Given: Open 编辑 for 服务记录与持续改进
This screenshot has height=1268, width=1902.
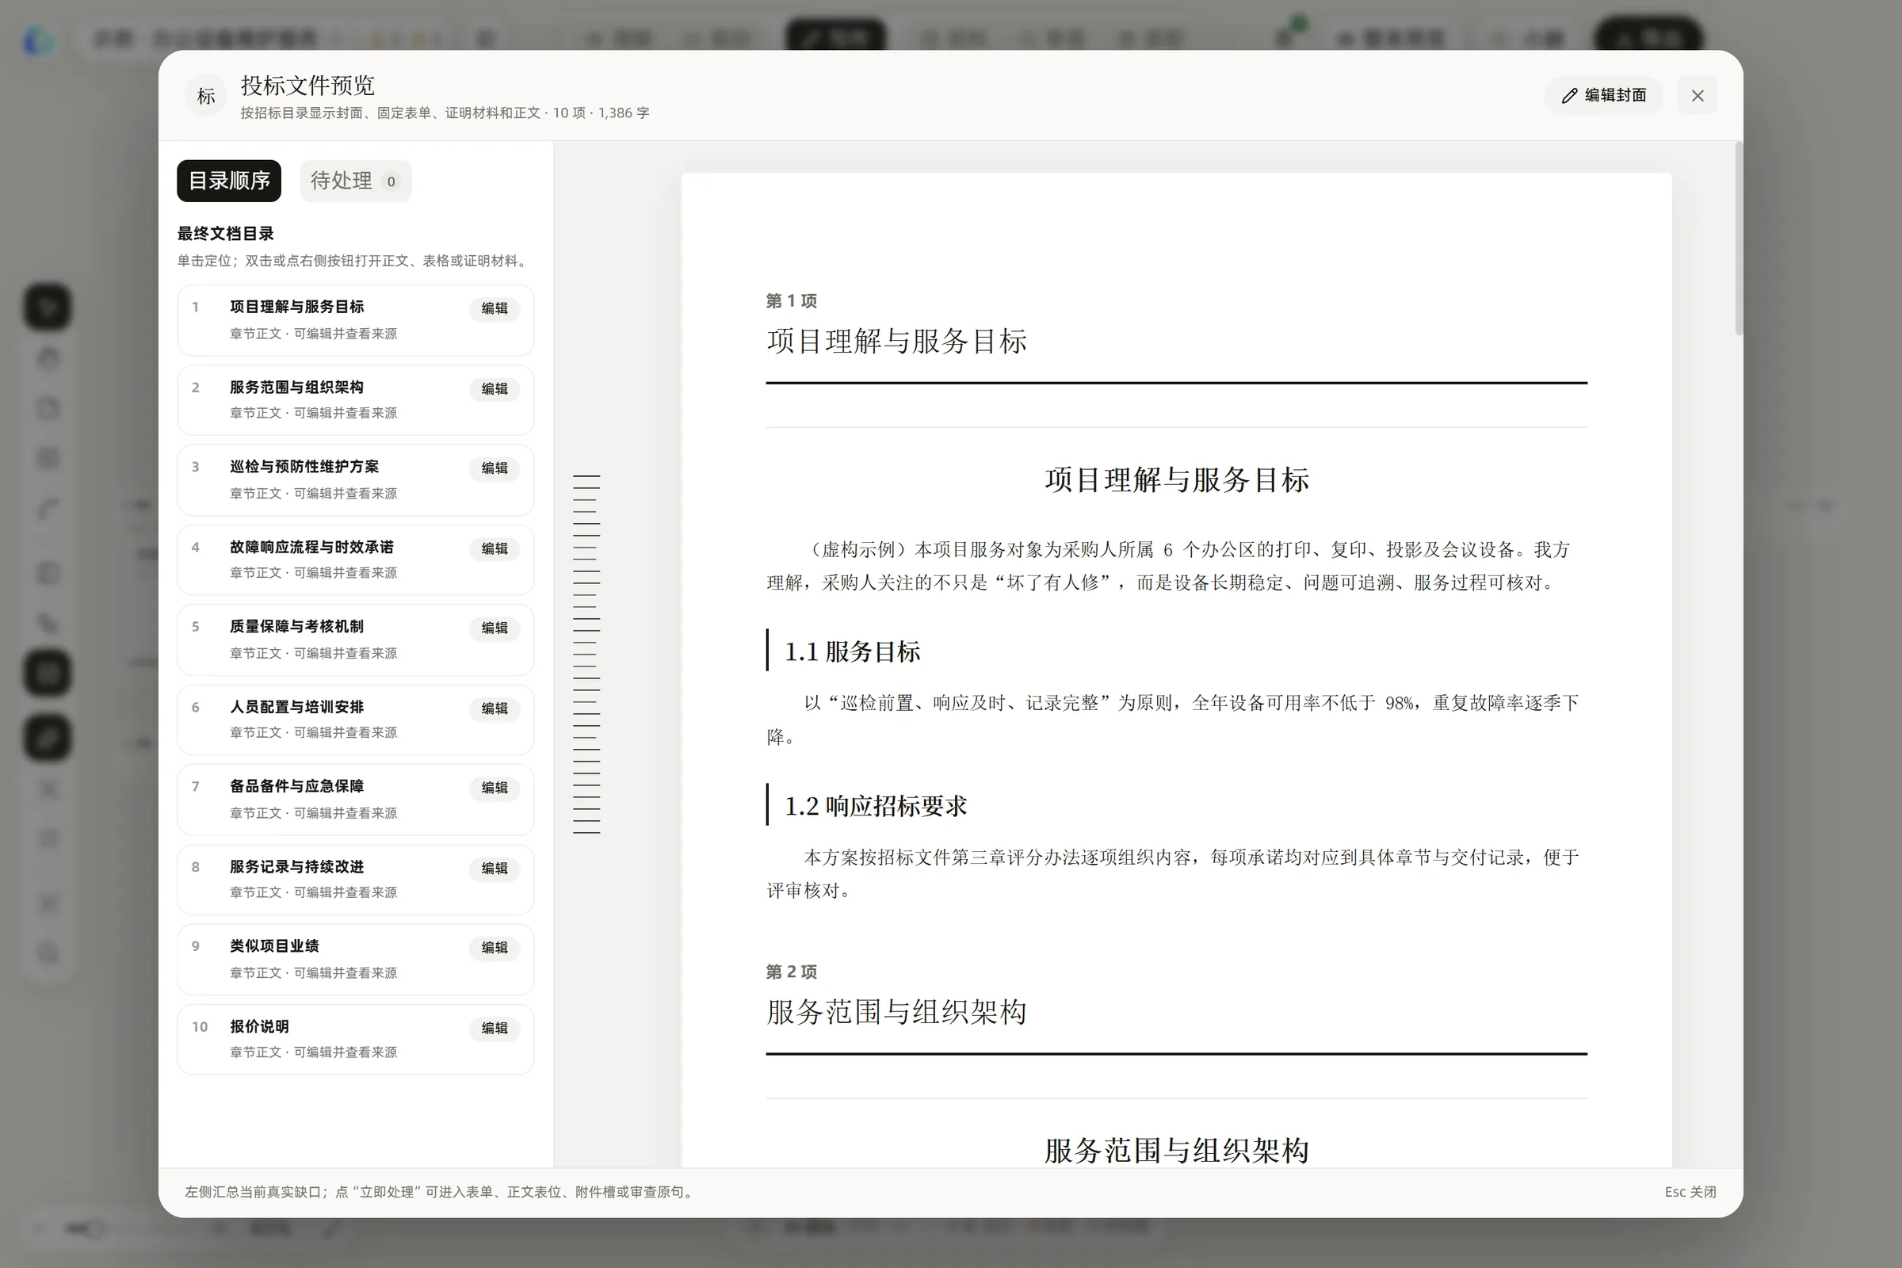Looking at the screenshot, I should click(x=494, y=868).
